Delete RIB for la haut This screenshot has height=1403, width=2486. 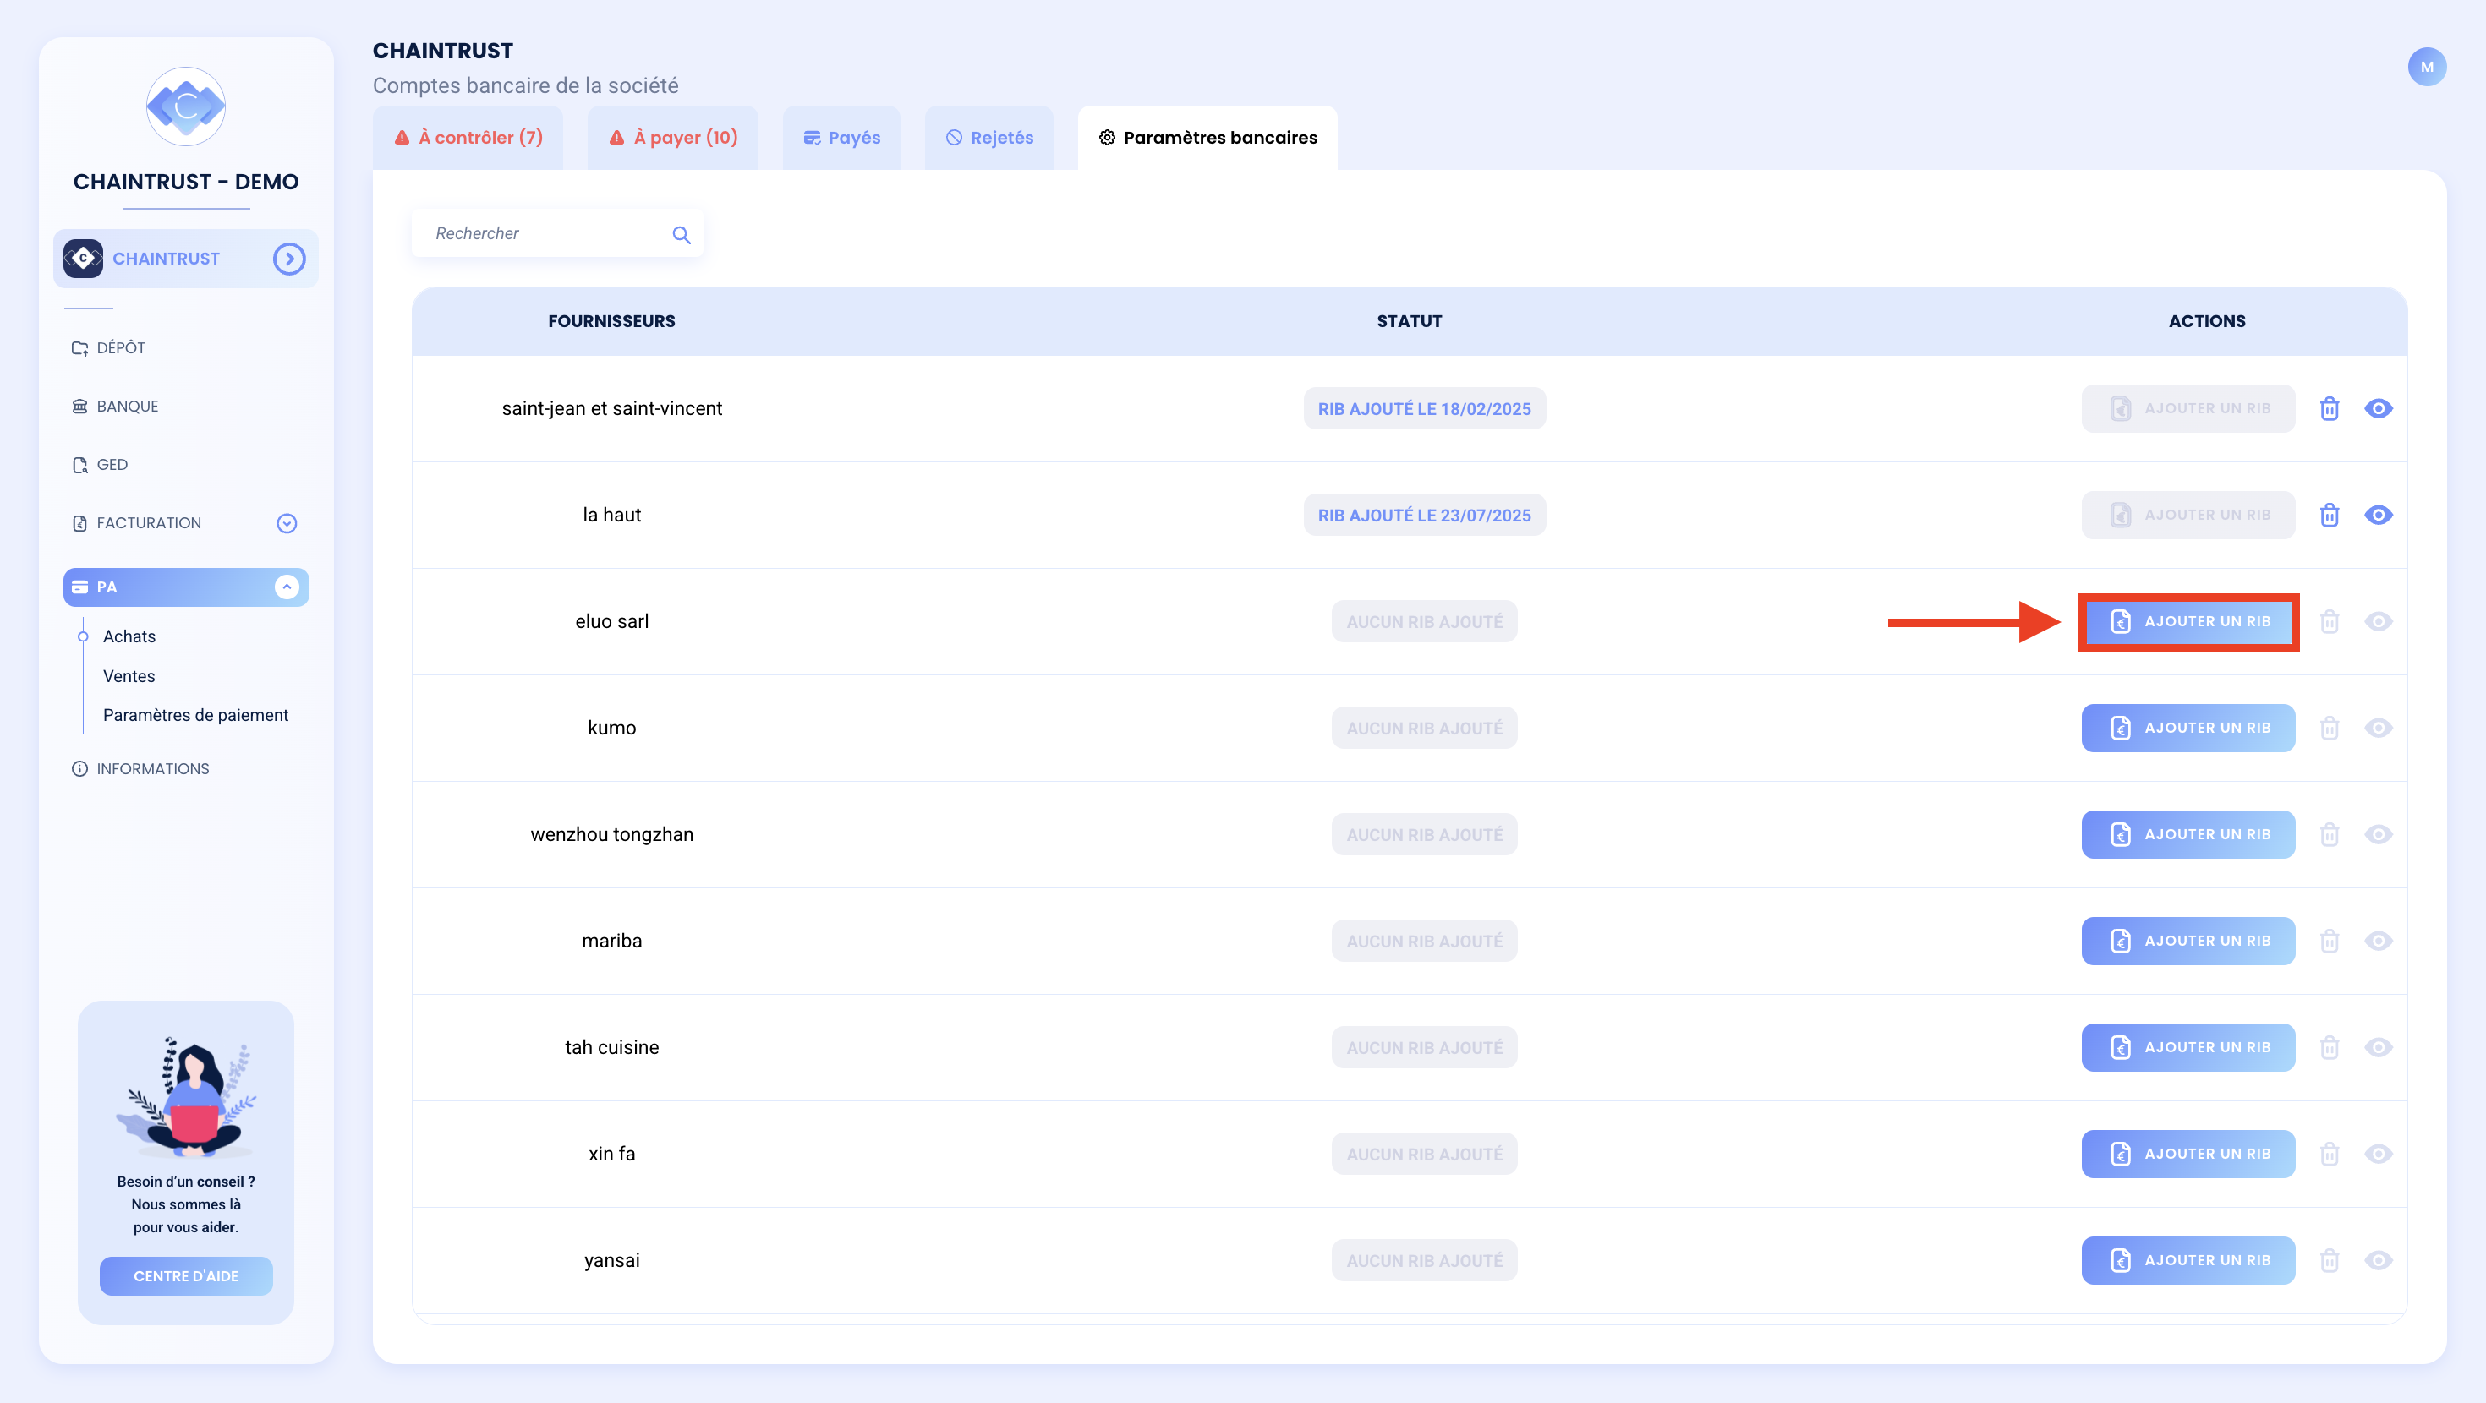tap(2330, 515)
